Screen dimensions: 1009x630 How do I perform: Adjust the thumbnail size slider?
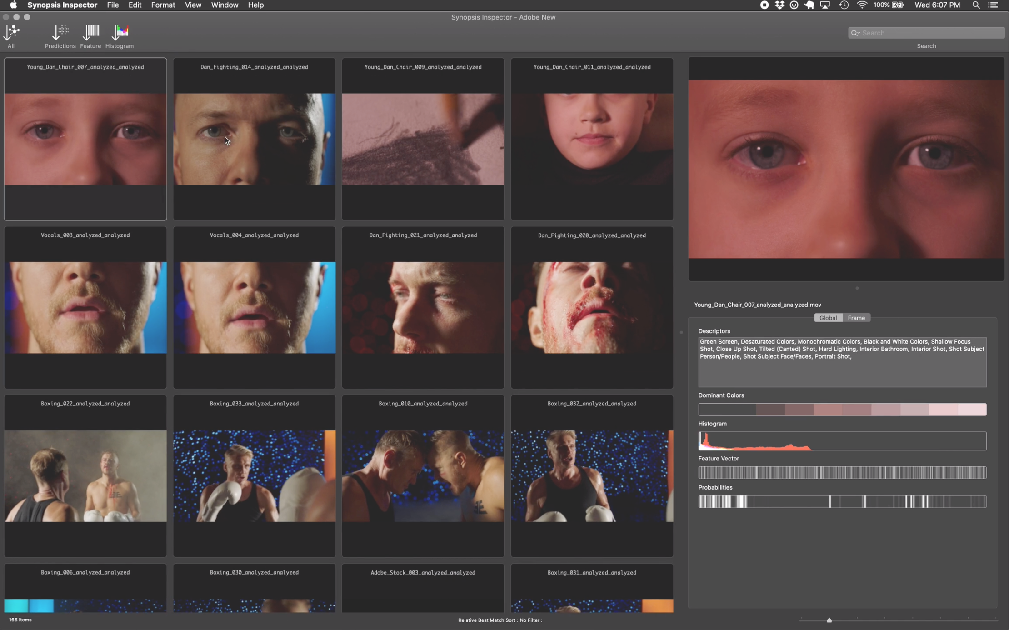coord(829,620)
